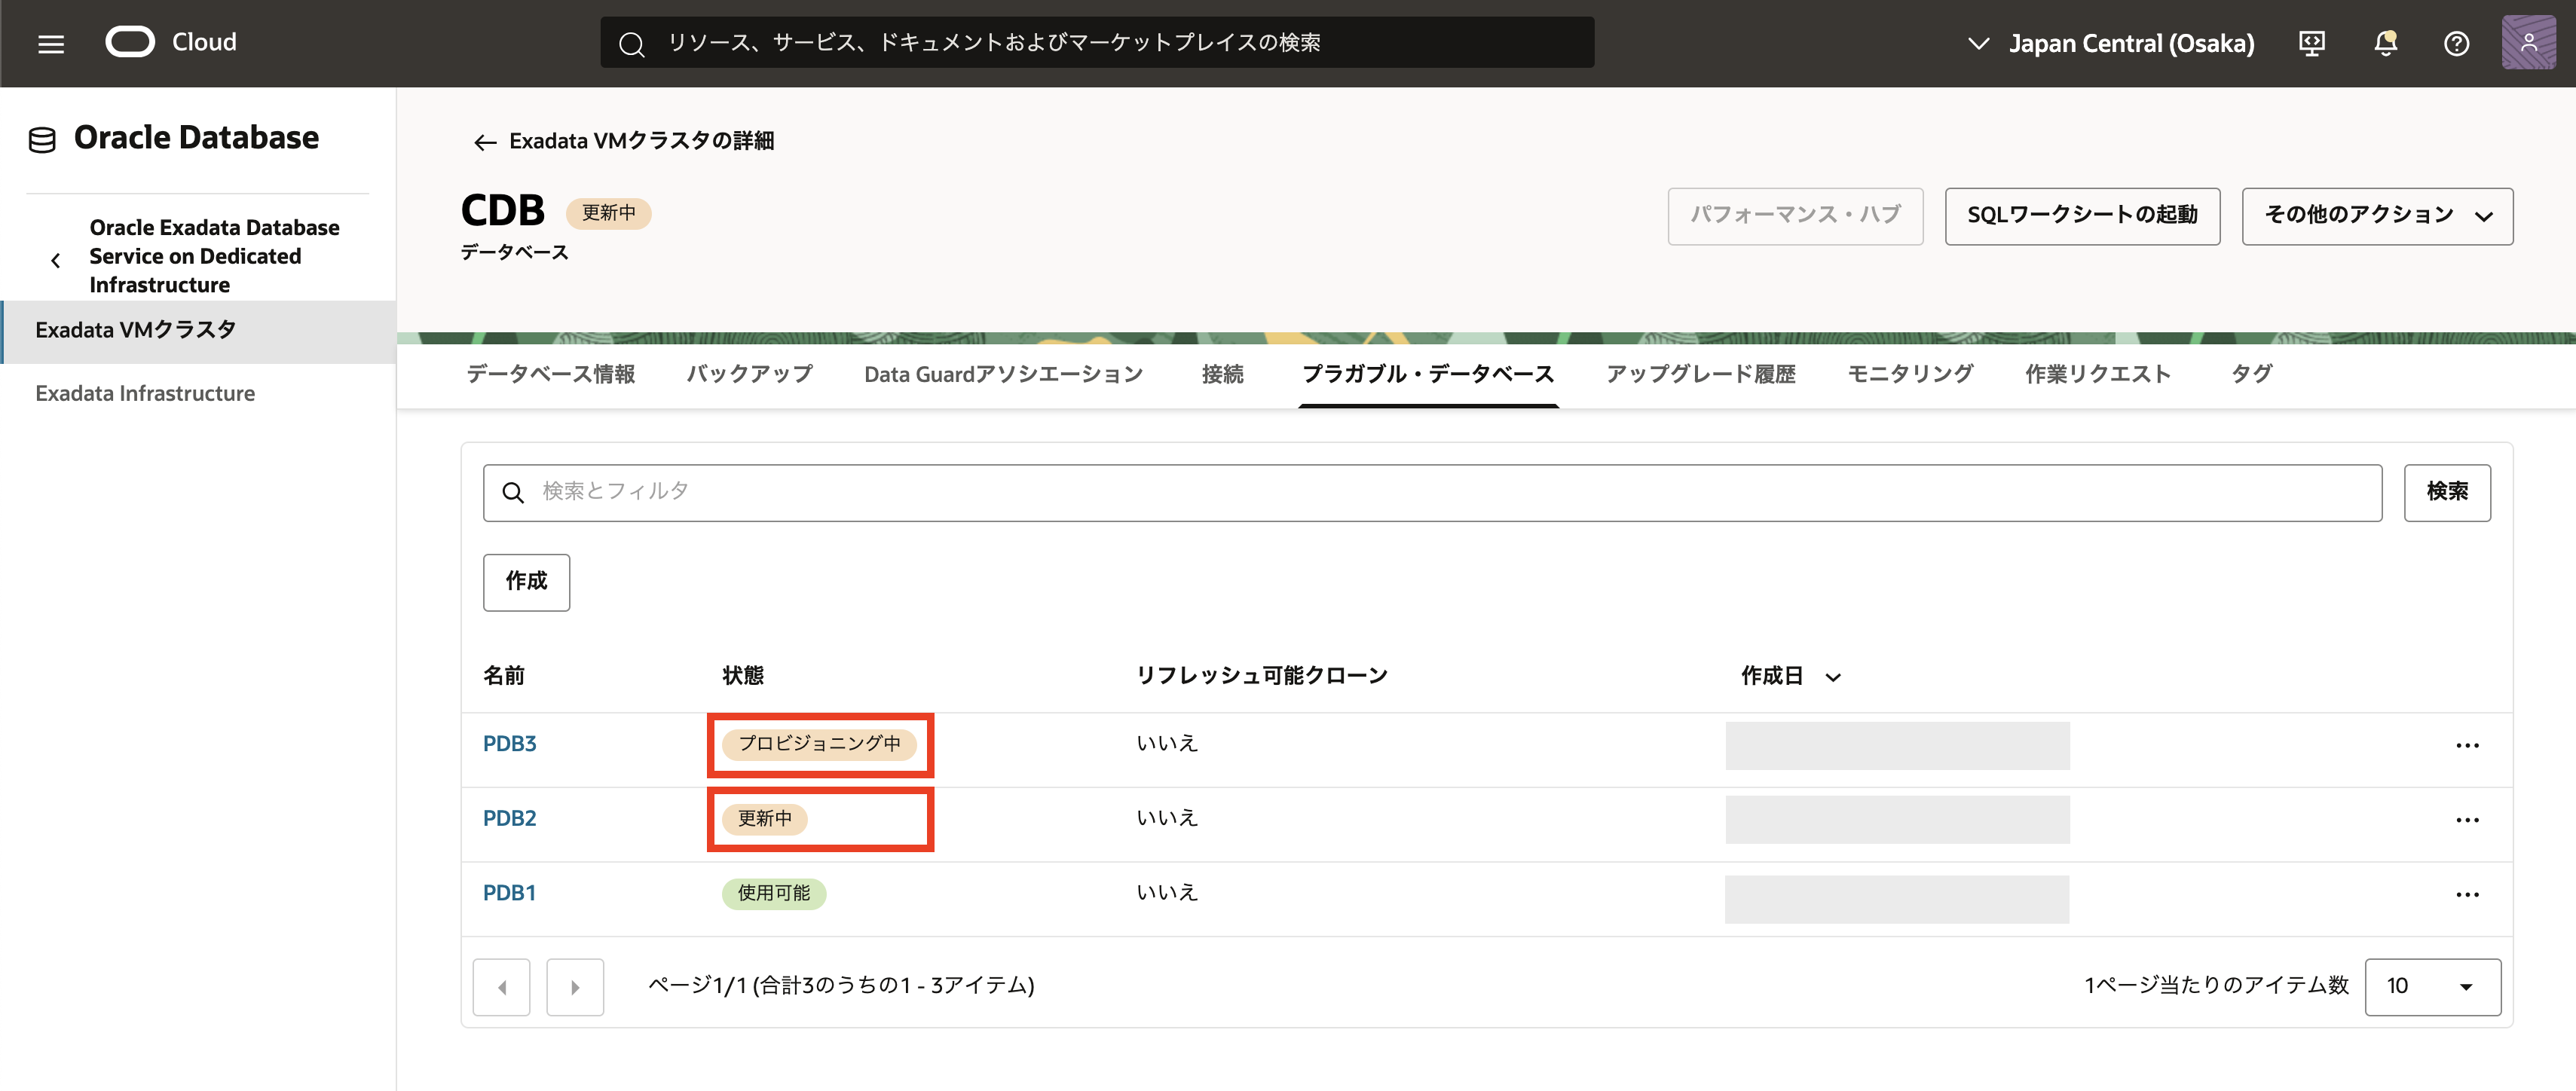This screenshot has height=1091, width=2576.
Task: Open the notifications bell
Action: 2385,43
